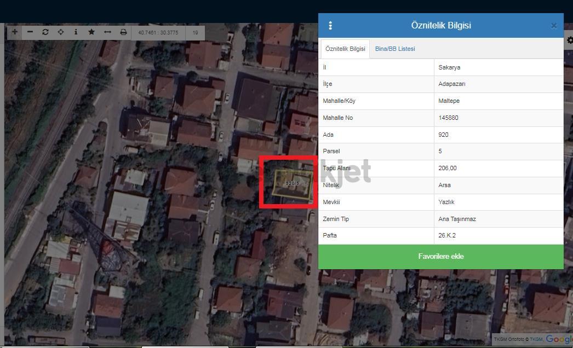The height and width of the screenshot is (348, 573).
Task: Switch to the Öznitelik Bilgisi tab
Action: pos(345,49)
